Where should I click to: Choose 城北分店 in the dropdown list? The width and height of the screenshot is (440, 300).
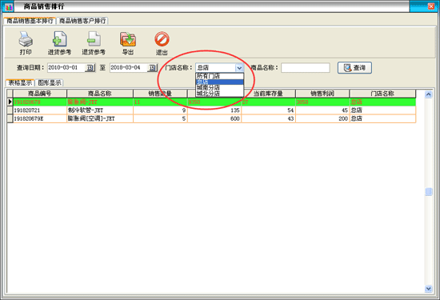tap(219, 94)
